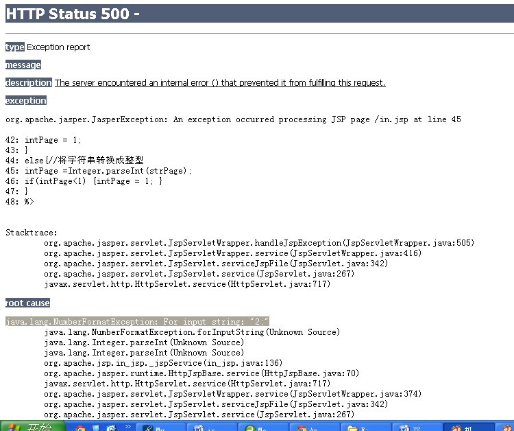Click the 'Stacktrace:' label

[32, 233]
